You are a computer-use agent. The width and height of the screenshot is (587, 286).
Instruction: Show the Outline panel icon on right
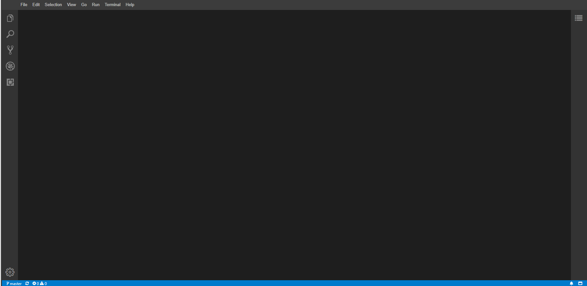point(579,18)
